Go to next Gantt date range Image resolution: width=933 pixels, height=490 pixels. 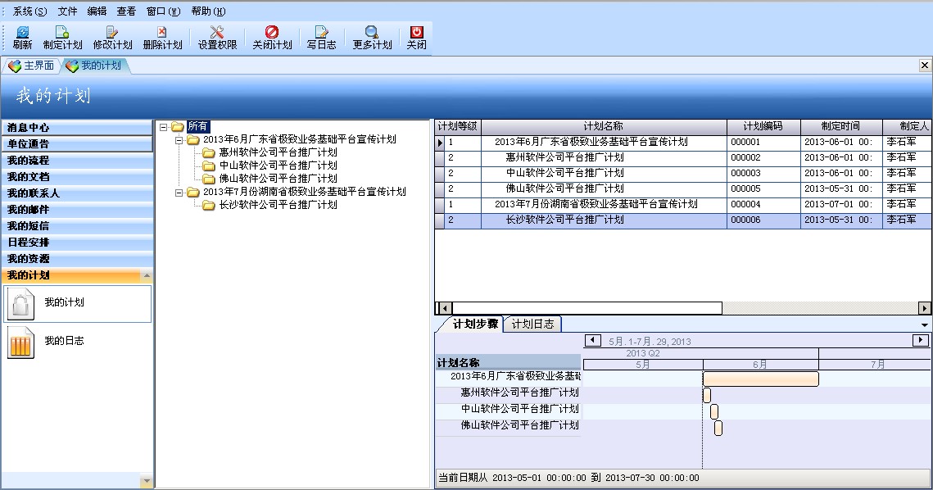coord(920,340)
